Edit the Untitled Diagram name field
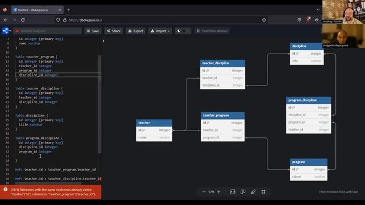 click(47, 31)
